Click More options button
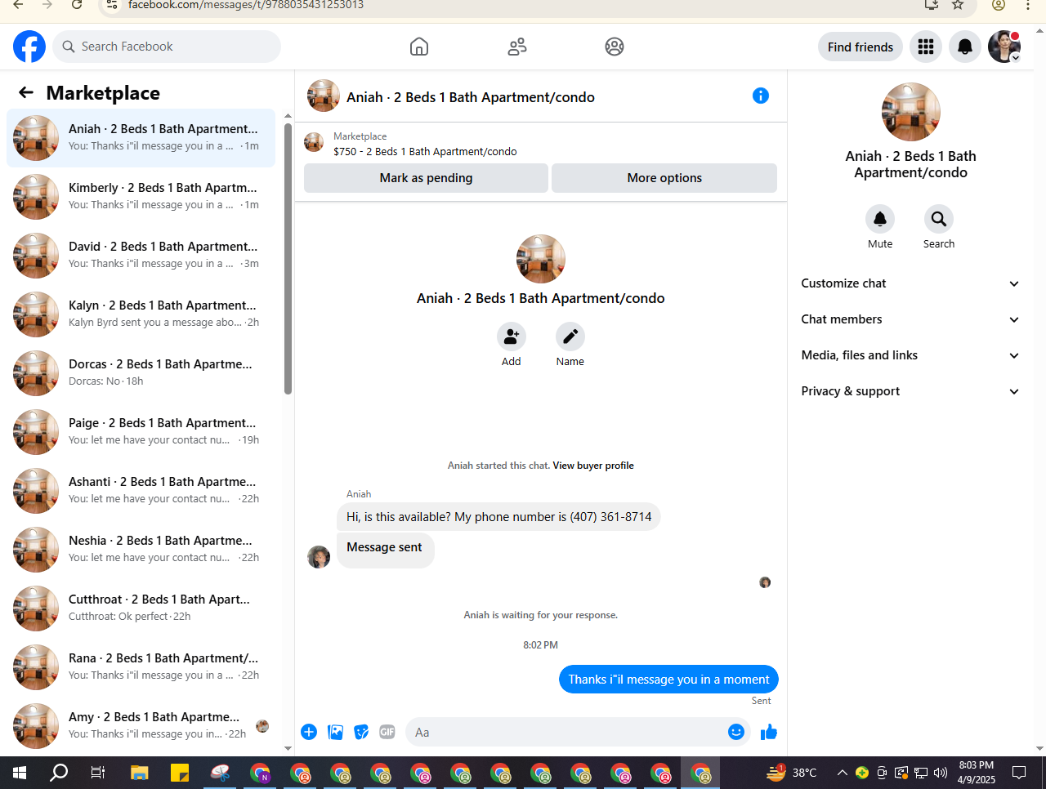The height and width of the screenshot is (789, 1046). (664, 178)
